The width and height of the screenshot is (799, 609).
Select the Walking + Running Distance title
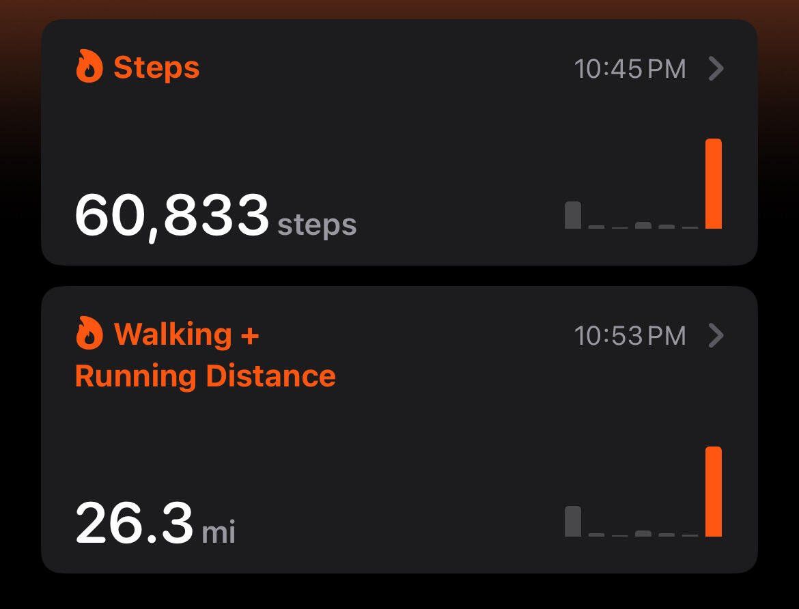click(206, 355)
